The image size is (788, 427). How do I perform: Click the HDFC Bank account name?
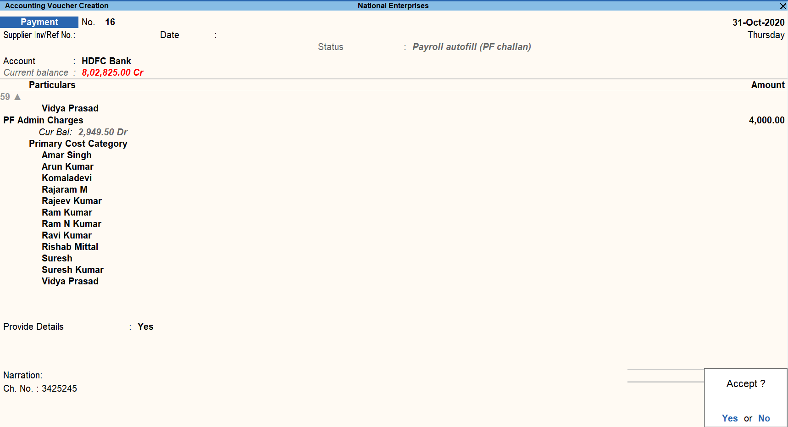pyautogui.click(x=106, y=61)
